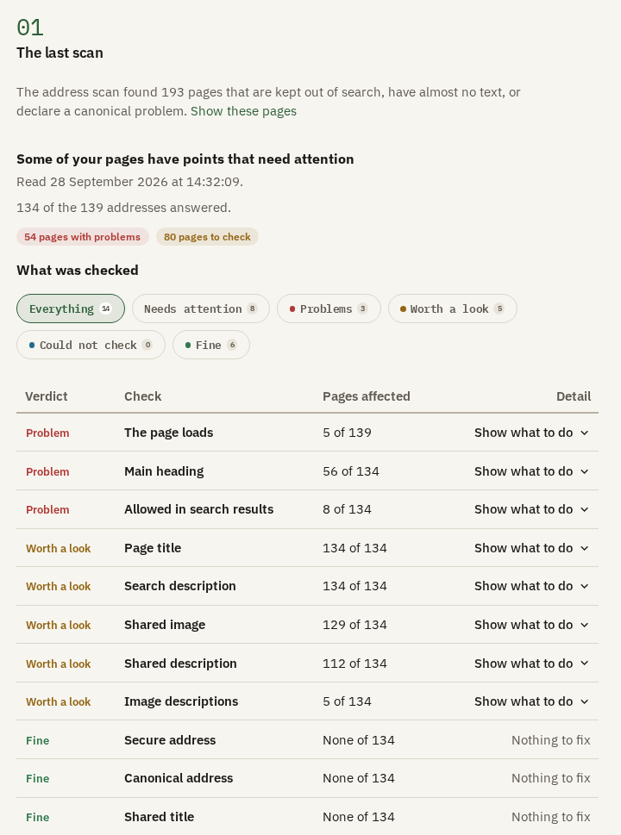
Task: Expand Shared description details
Action: pyautogui.click(x=531, y=664)
